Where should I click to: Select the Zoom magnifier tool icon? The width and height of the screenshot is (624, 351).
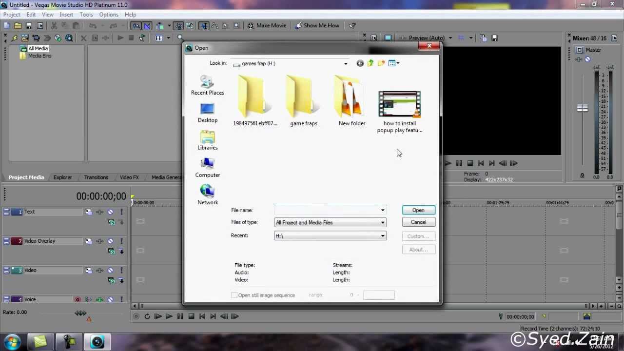[x=237, y=25]
